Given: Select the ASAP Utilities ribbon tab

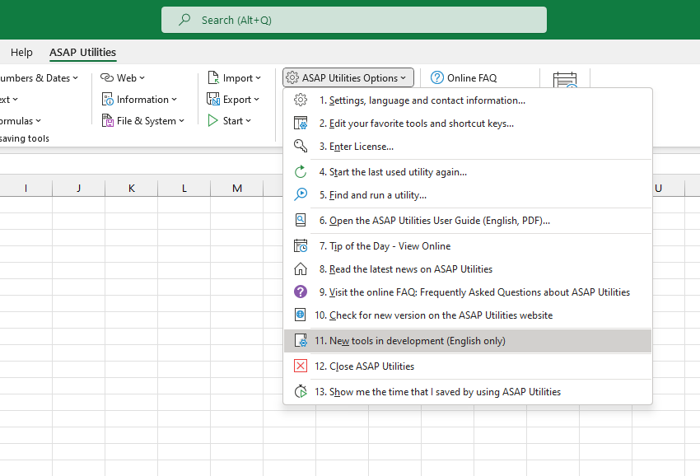Looking at the screenshot, I should click(82, 52).
